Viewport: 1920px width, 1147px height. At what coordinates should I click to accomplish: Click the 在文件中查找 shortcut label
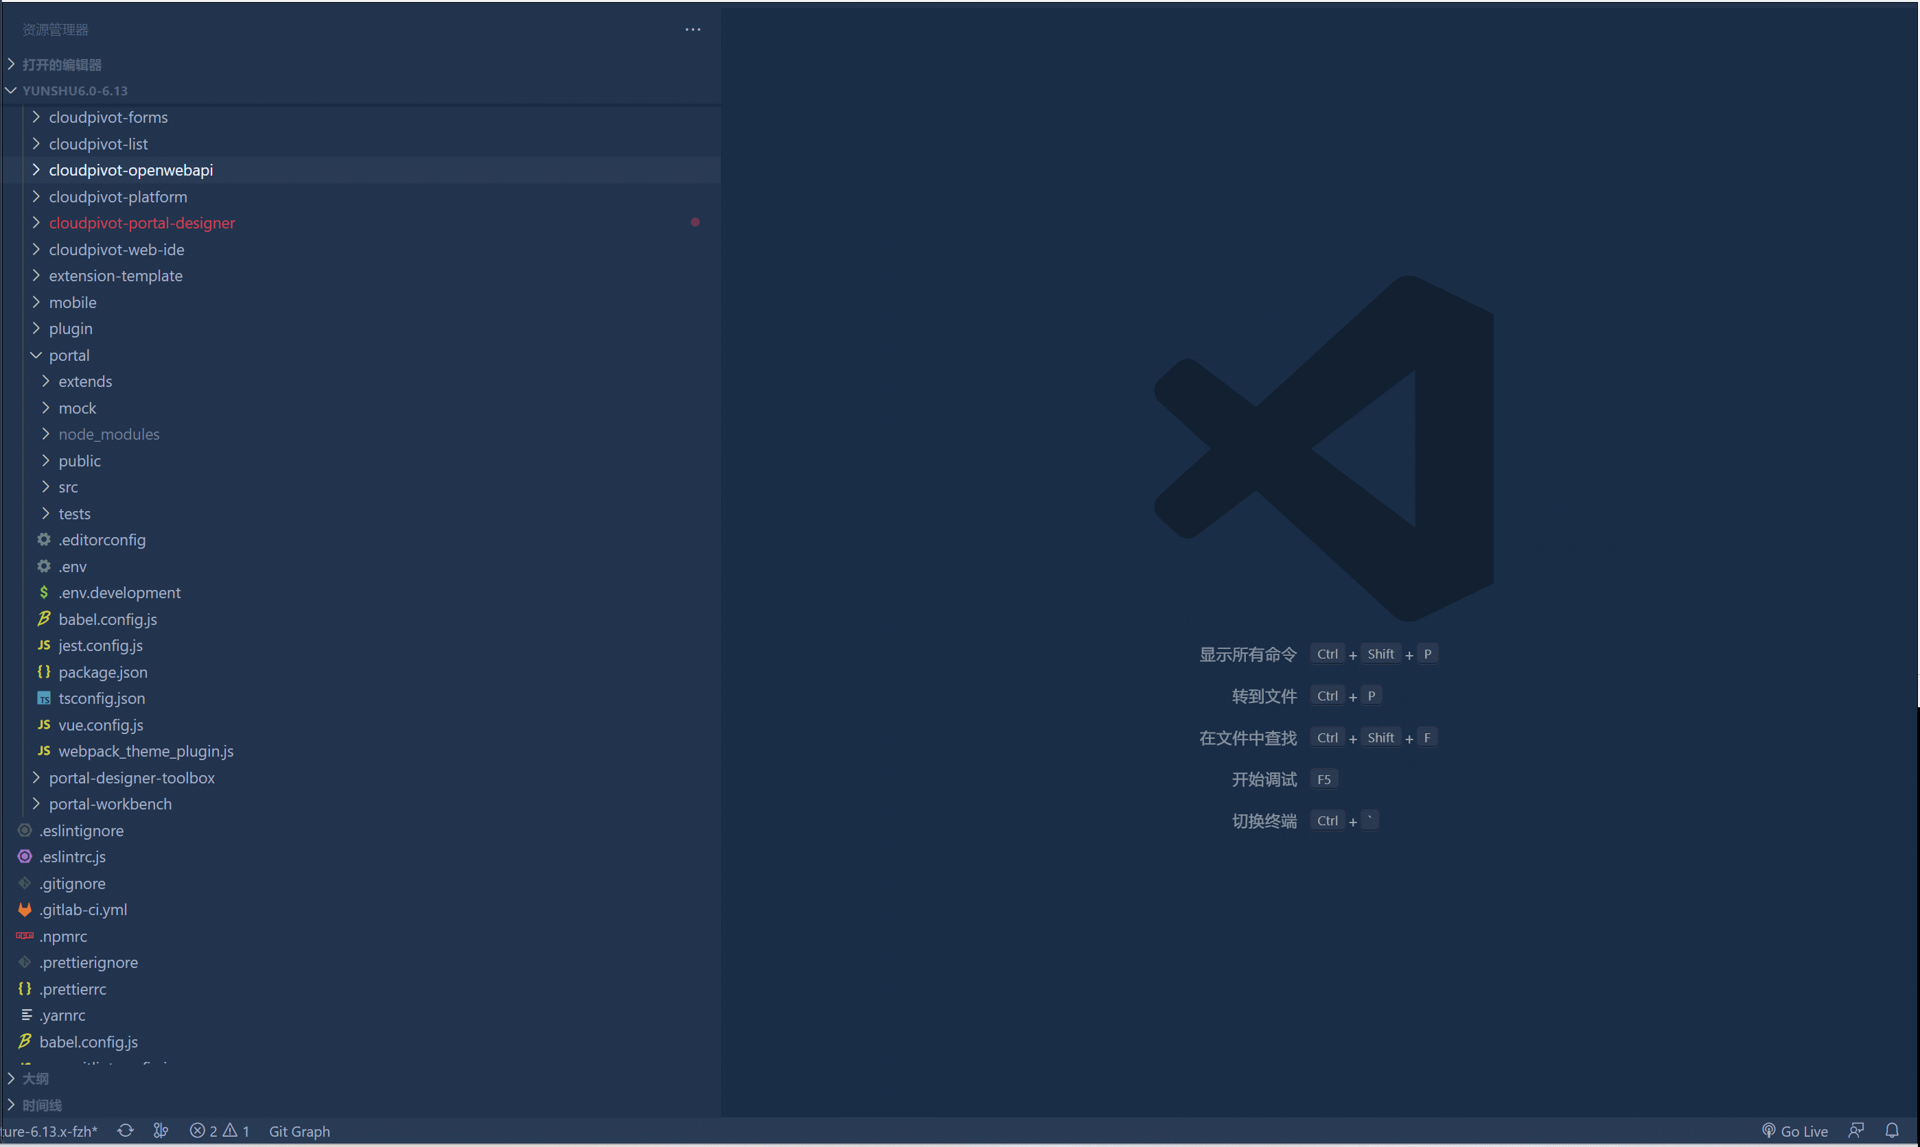[x=1247, y=738]
